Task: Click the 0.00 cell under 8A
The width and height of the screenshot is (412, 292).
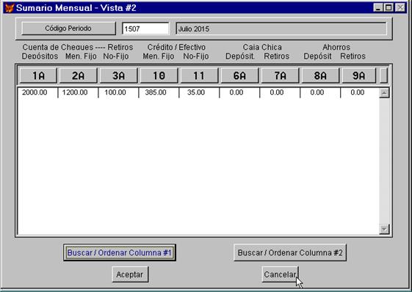Action: 317,92
